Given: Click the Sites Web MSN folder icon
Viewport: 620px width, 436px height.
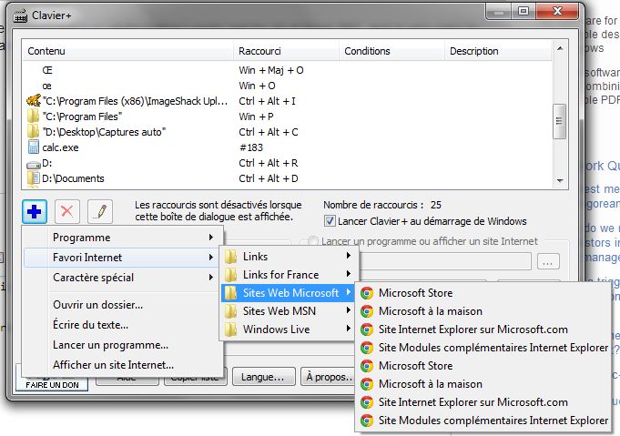Looking at the screenshot, I should pos(230,311).
